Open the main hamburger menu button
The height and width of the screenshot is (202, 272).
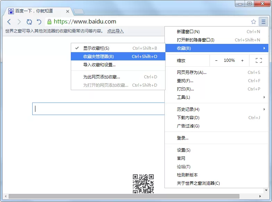(x=263, y=22)
